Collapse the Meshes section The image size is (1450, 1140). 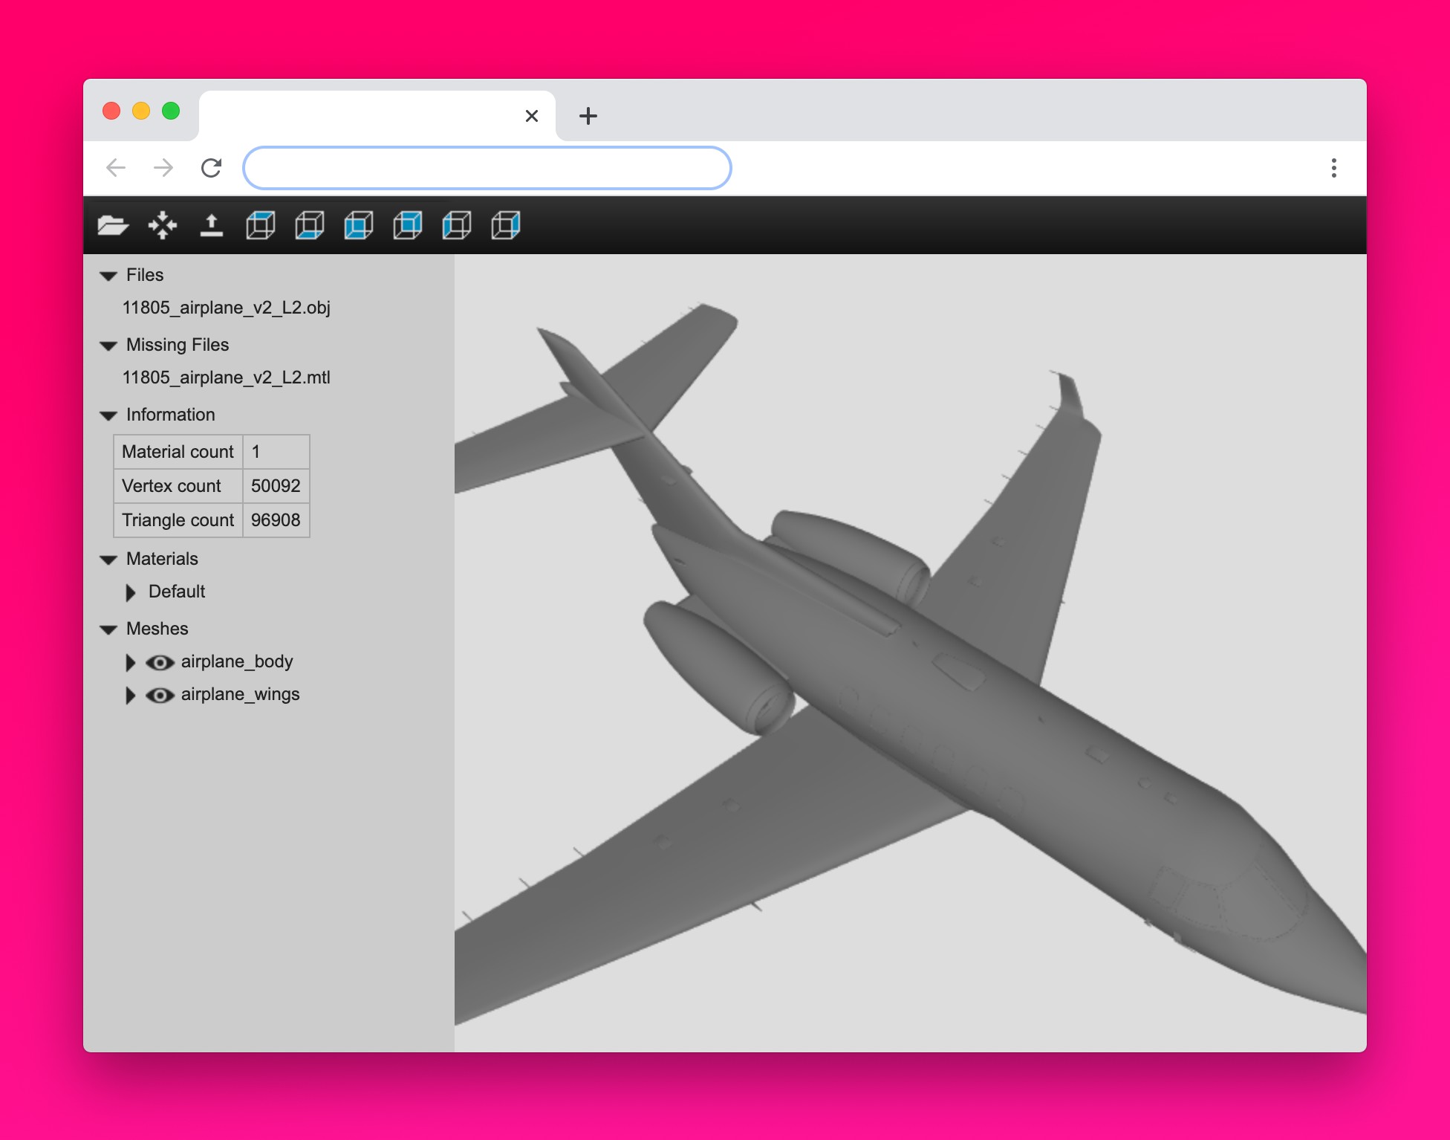[x=108, y=629]
